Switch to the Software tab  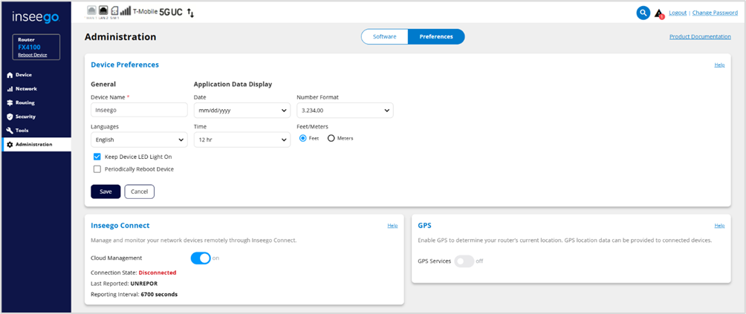click(384, 36)
